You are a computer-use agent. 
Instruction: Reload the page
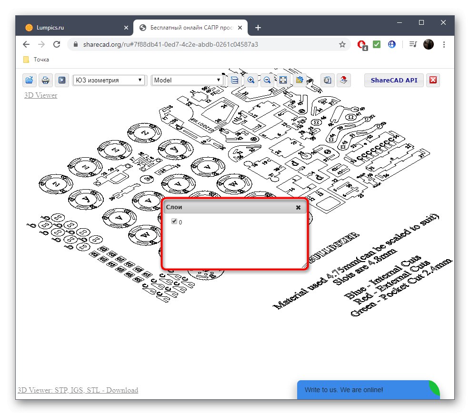(57, 44)
